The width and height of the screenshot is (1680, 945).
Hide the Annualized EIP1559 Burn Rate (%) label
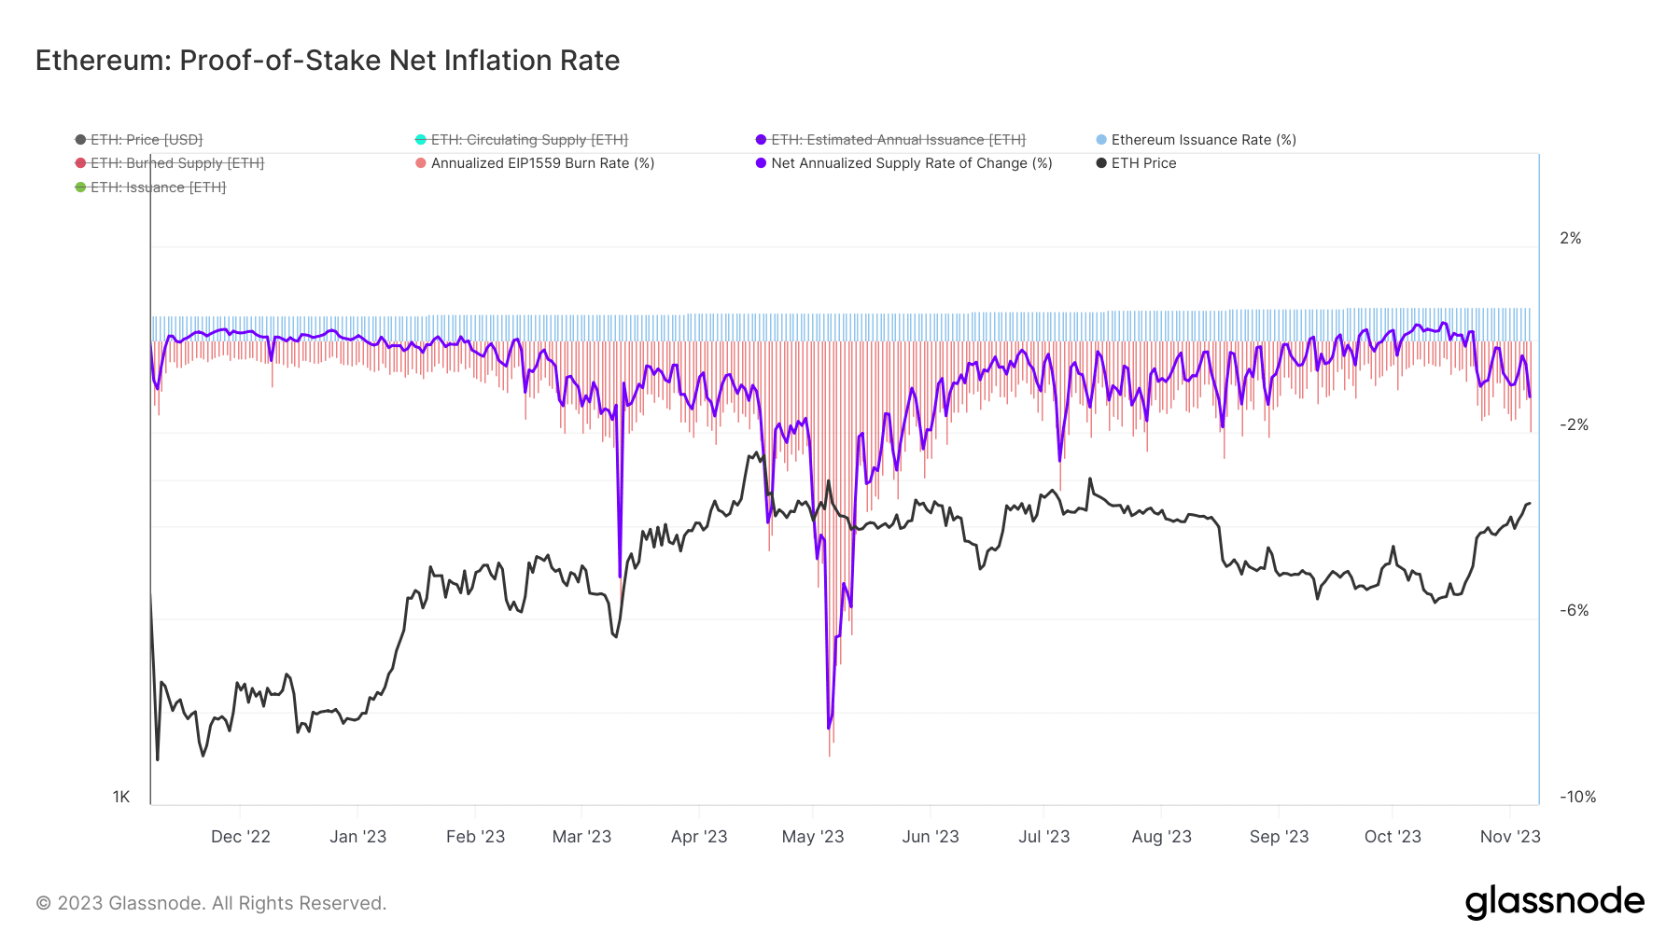(542, 163)
